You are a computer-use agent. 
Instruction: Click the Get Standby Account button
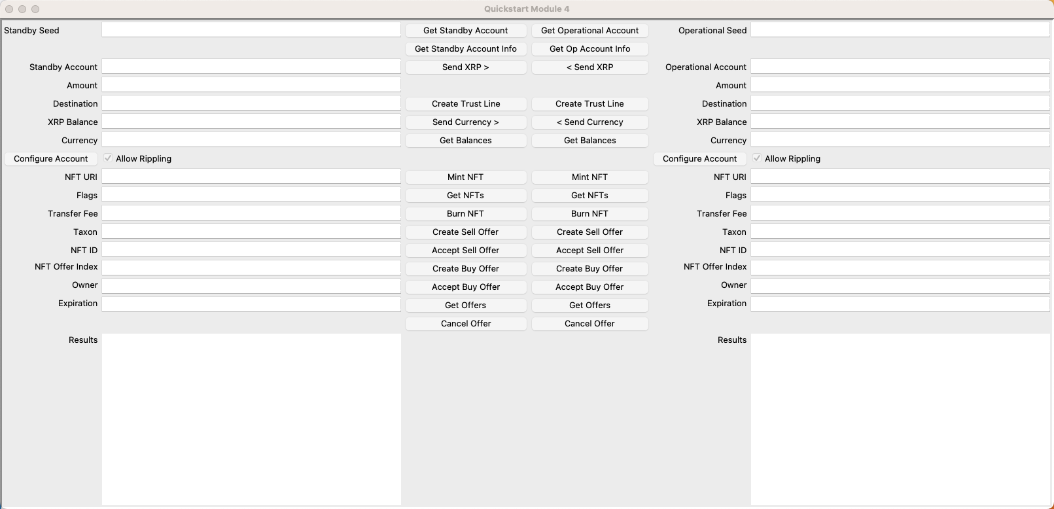point(465,31)
